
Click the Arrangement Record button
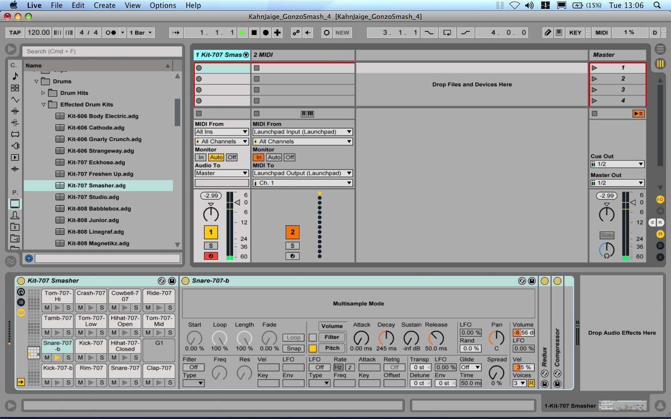click(266, 32)
